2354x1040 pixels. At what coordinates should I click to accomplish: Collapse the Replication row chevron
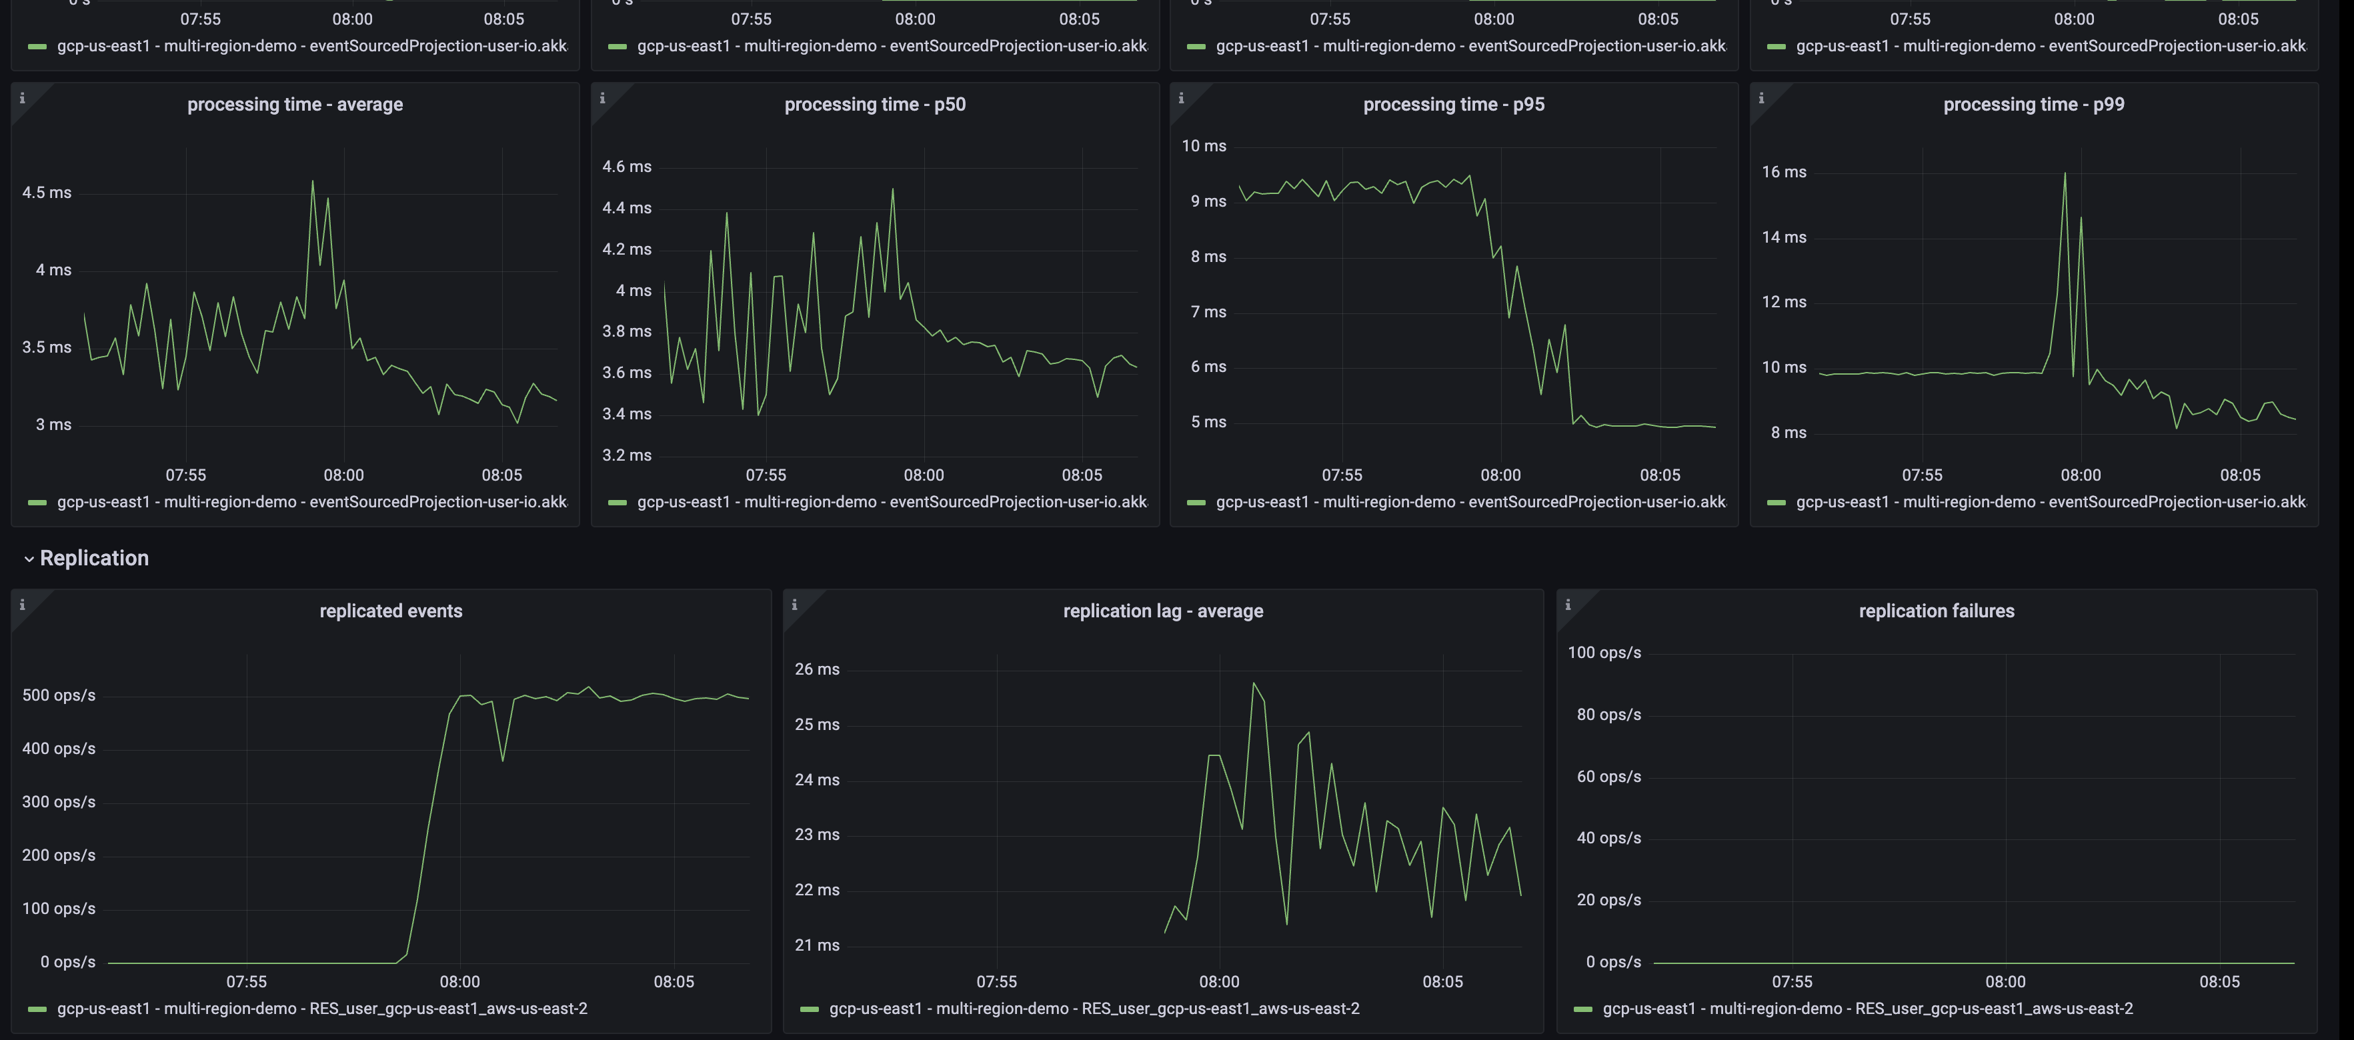click(x=28, y=559)
